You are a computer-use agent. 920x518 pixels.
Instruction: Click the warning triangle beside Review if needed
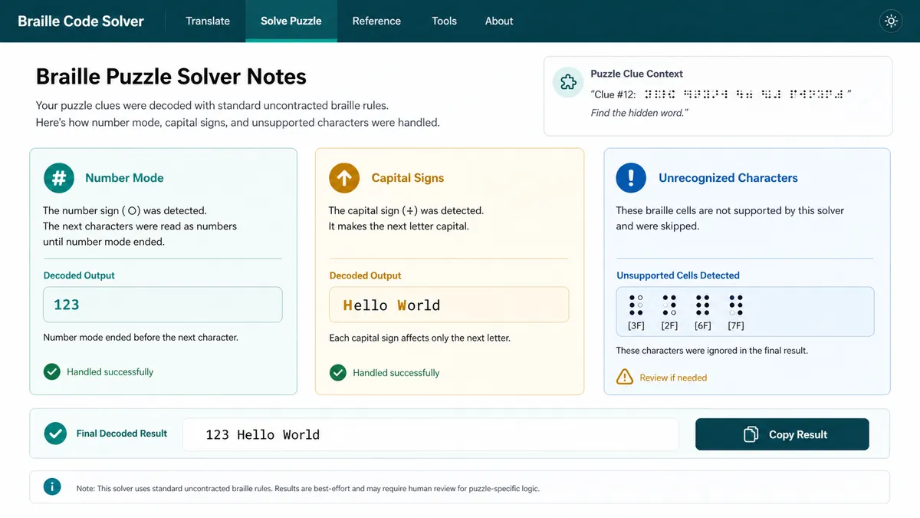click(626, 377)
